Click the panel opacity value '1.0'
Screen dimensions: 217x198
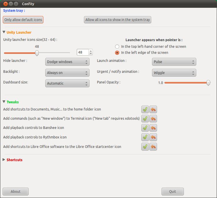click(x=160, y=83)
